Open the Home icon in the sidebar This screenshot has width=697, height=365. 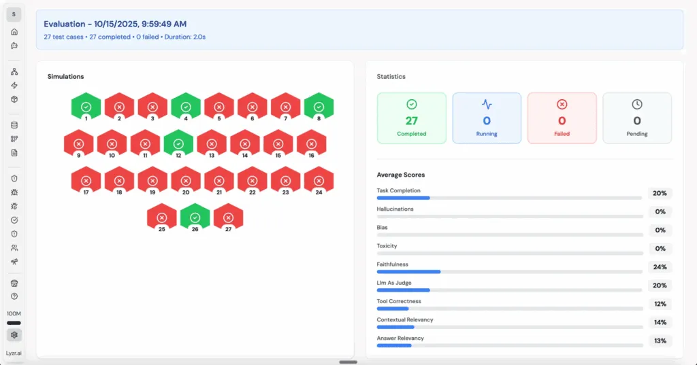pos(14,32)
